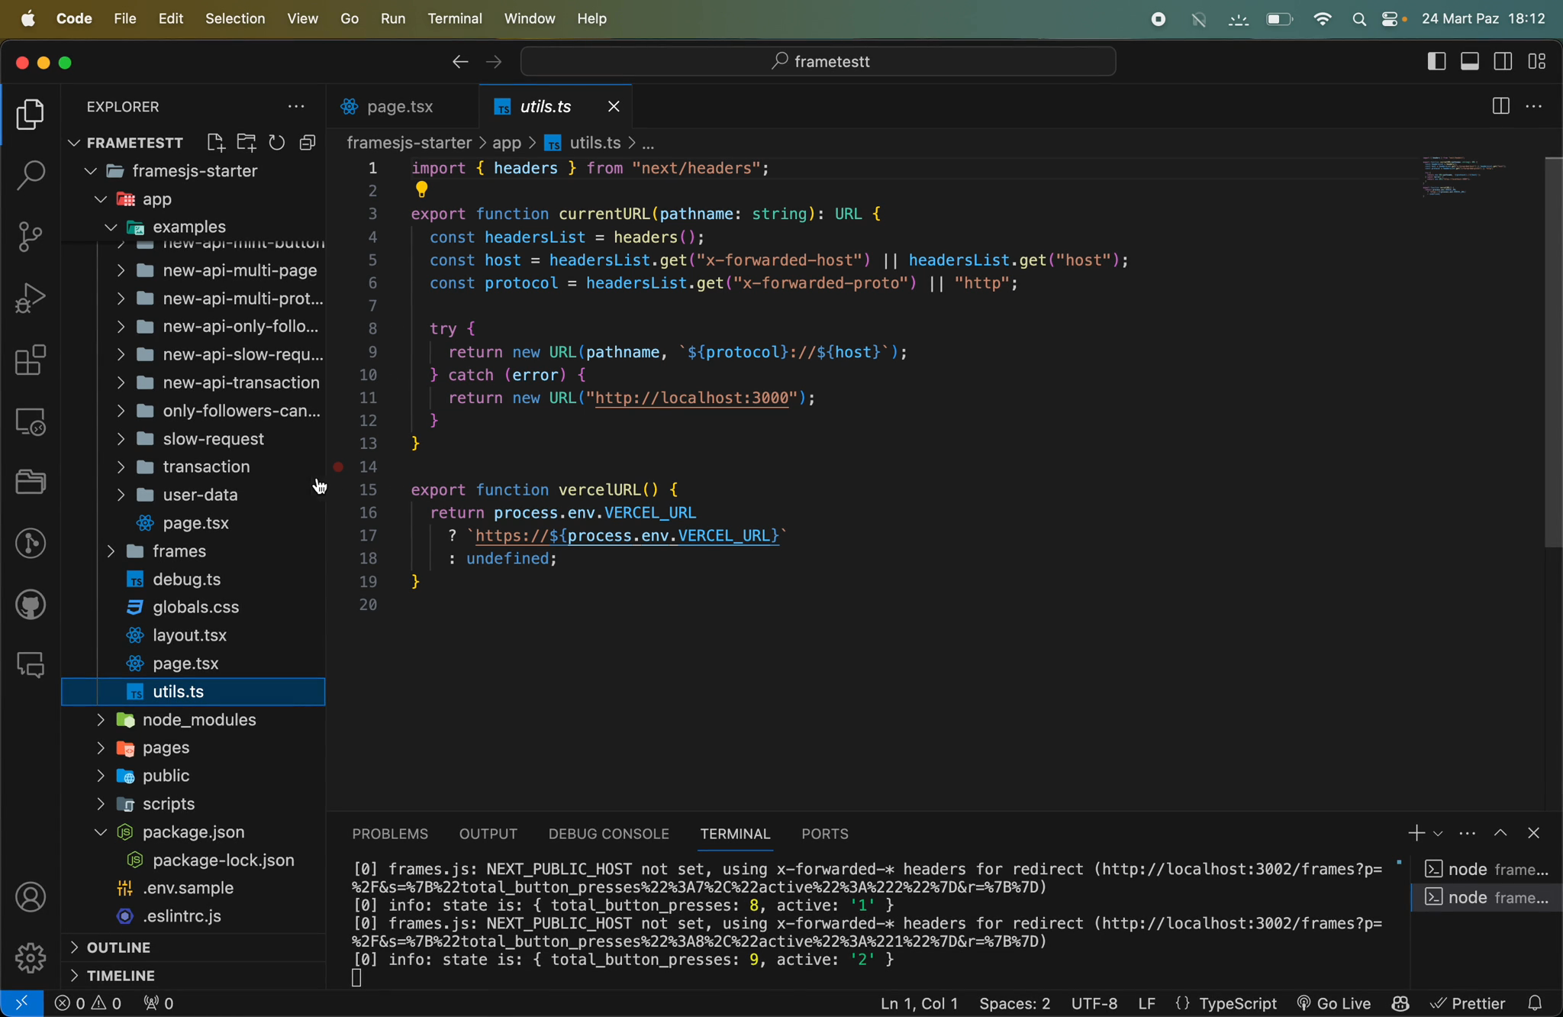1563x1017 pixels.
Task: Open notifications bell in status bar
Action: [1535, 1002]
